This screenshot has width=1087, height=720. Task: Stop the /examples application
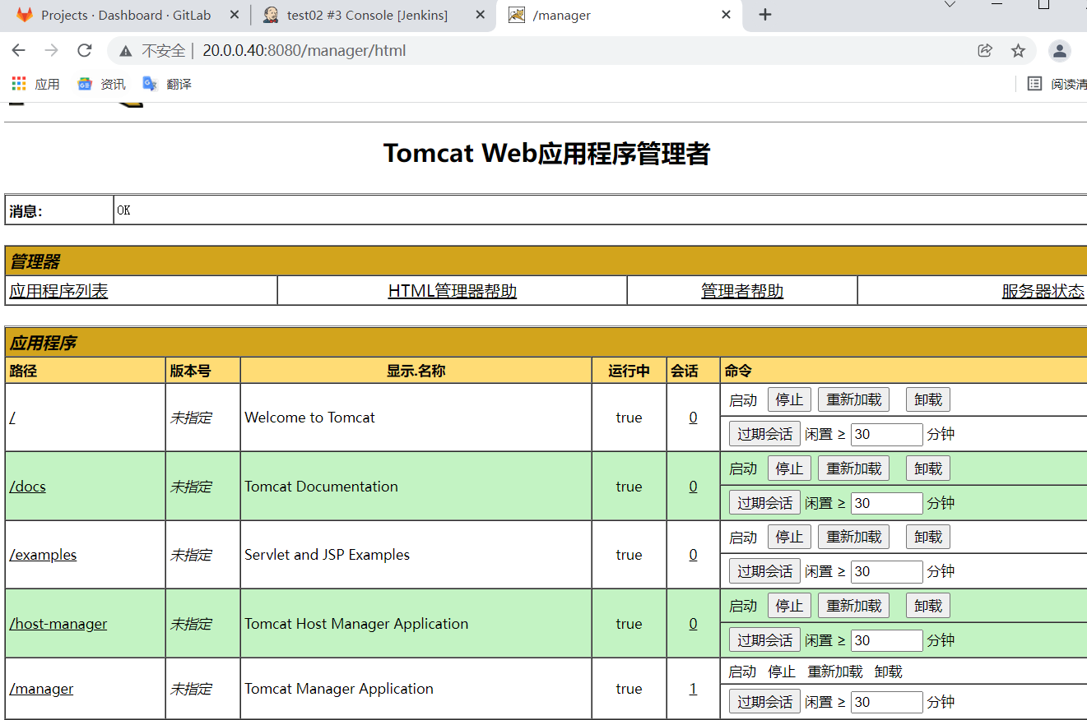[789, 537]
